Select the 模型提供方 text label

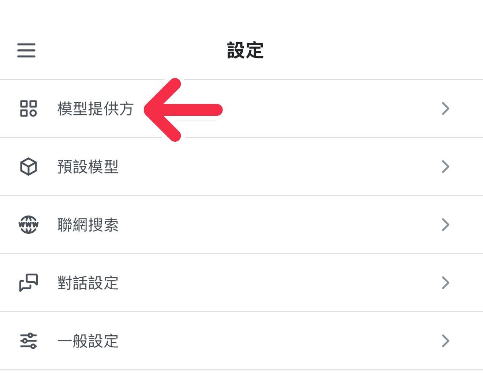point(96,109)
